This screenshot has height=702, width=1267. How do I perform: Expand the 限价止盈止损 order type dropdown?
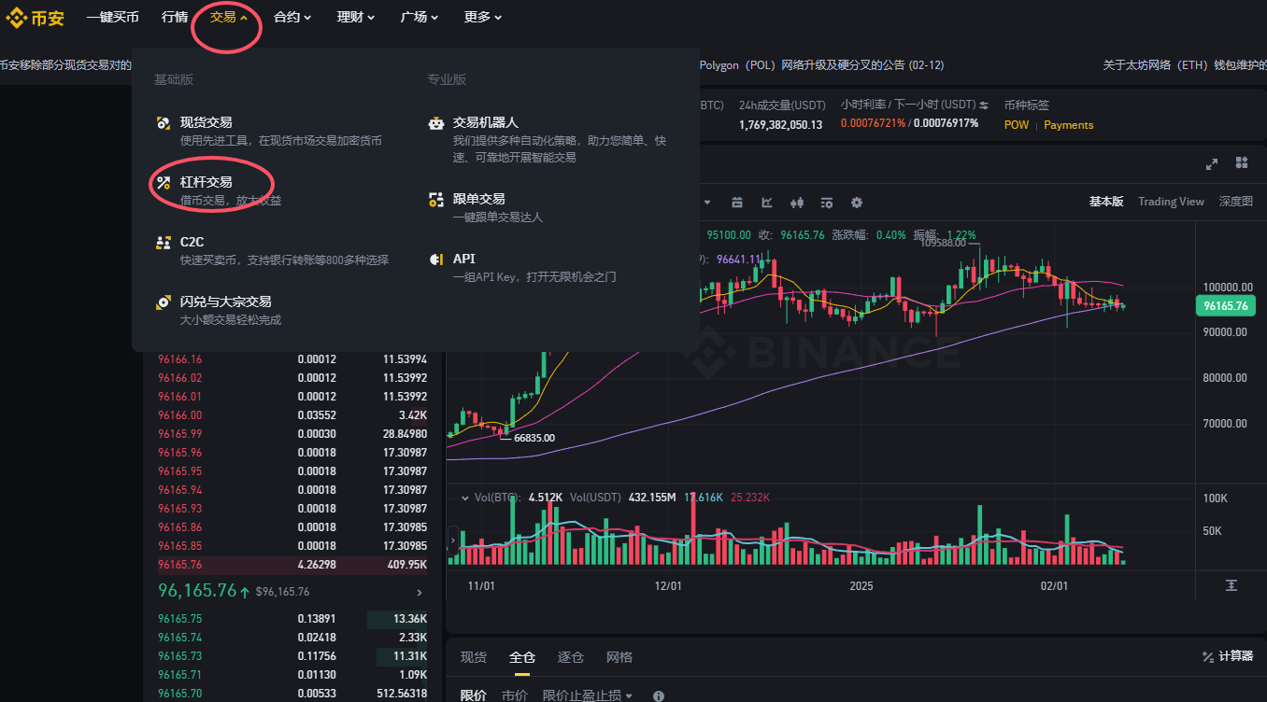pyautogui.click(x=588, y=695)
